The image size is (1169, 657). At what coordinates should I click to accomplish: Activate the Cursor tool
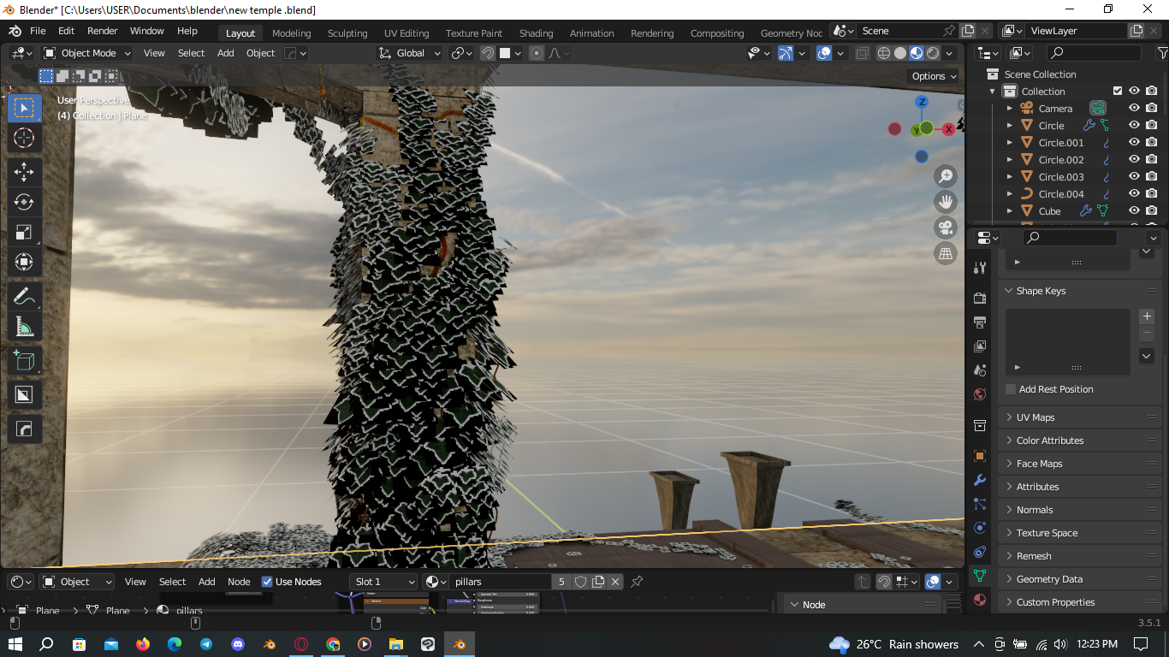pyautogui.click(x=24, y=138)
